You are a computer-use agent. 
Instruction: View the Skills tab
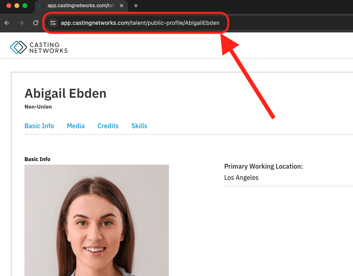139,126
